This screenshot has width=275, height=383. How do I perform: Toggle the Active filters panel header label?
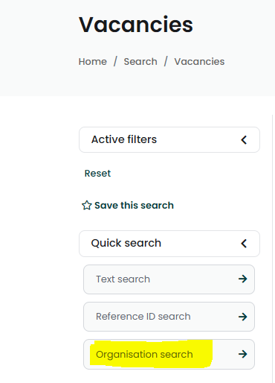click(124, 139)
